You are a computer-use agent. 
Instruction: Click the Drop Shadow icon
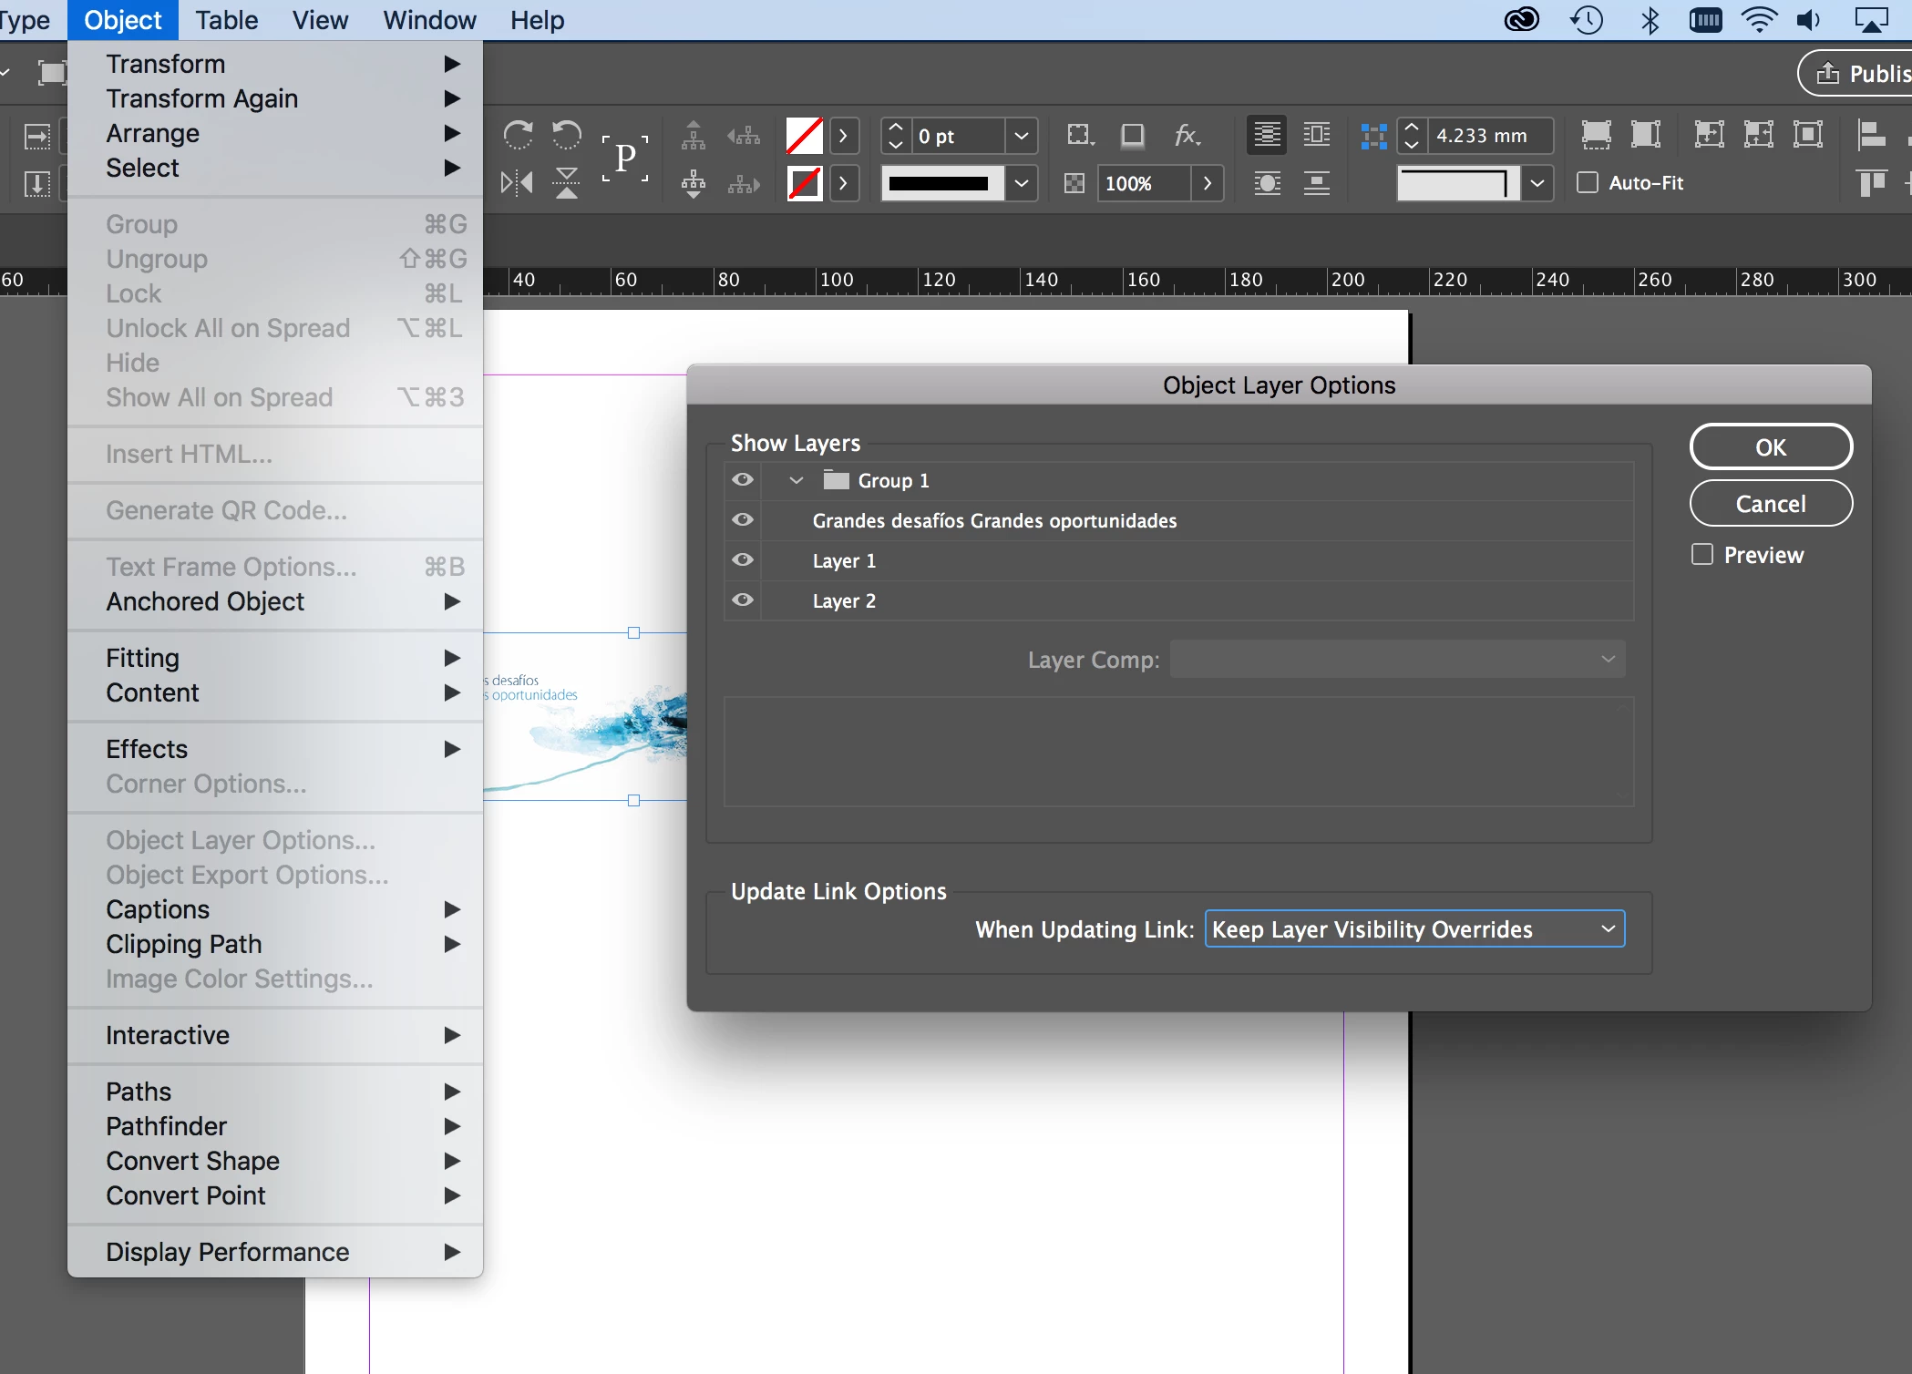(1133, 136)
